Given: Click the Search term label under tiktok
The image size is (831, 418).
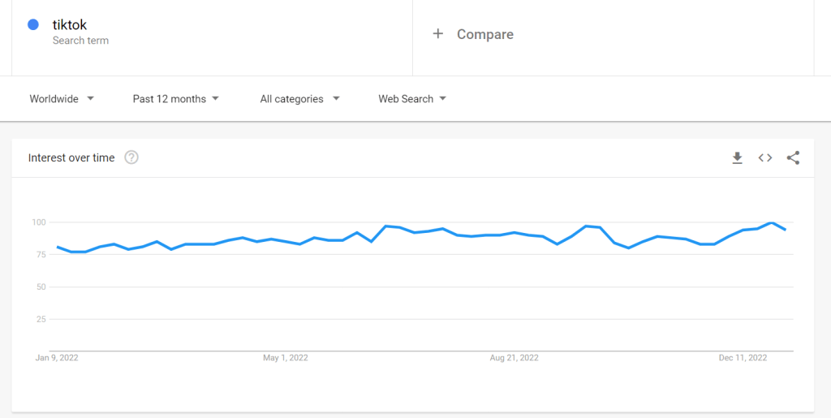Looking at the screenshot, I should 80,41.
